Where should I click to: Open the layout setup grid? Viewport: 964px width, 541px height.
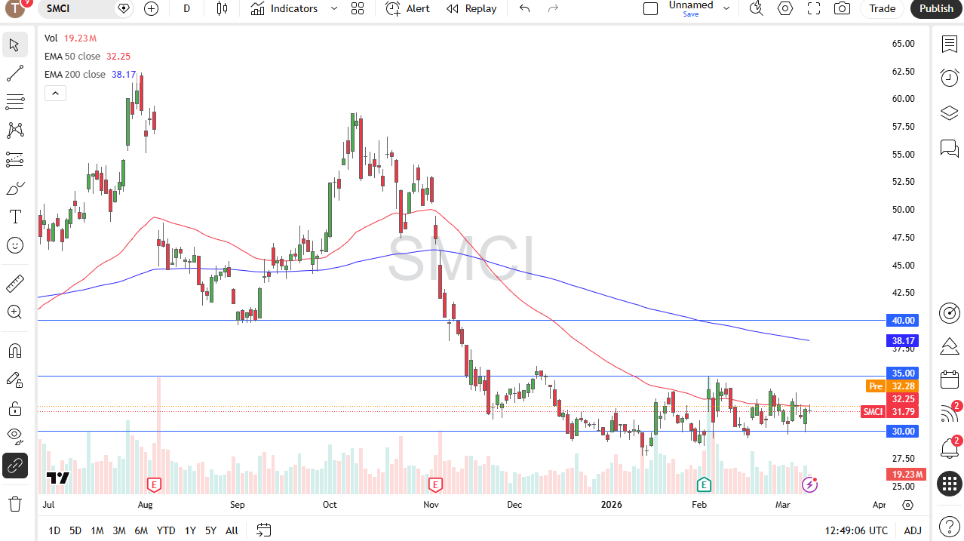pyautogui.click(x=358, y=8)
